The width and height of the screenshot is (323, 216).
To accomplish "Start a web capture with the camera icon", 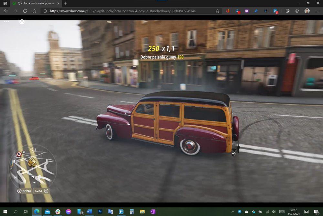I will point(287,11).
